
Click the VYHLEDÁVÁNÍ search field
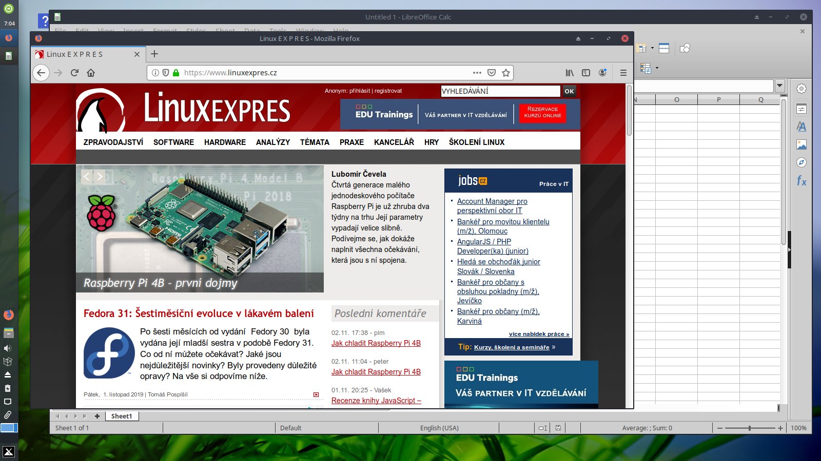500,91
